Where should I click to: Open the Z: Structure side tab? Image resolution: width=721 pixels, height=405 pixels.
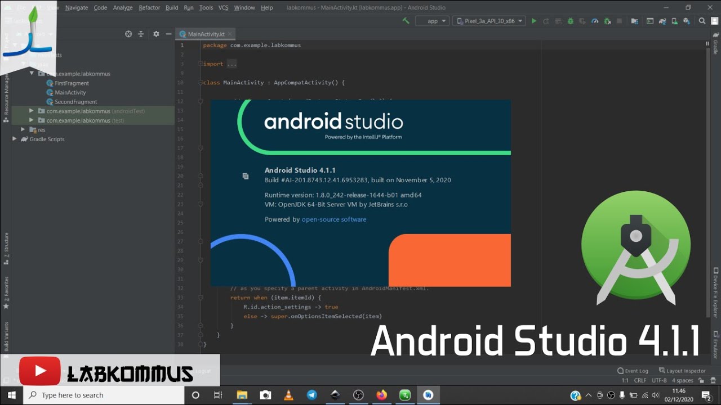[6, 248]
